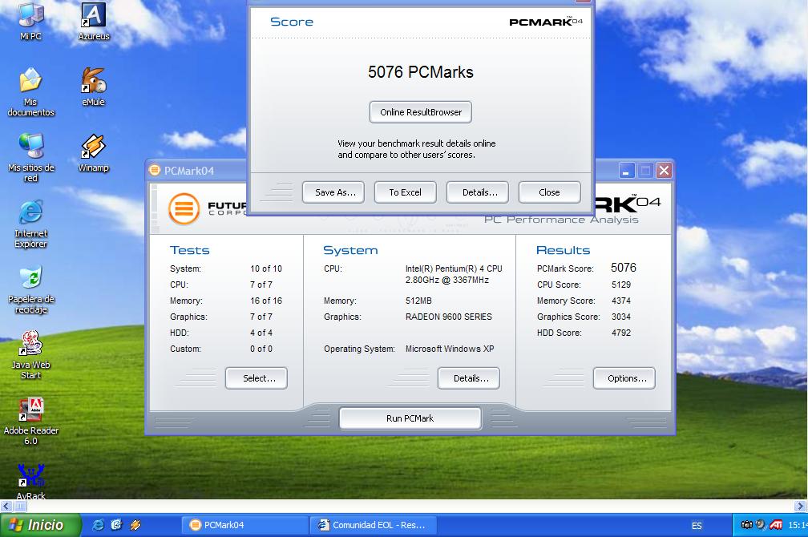Click the Tests section heading

click(190, 250)
